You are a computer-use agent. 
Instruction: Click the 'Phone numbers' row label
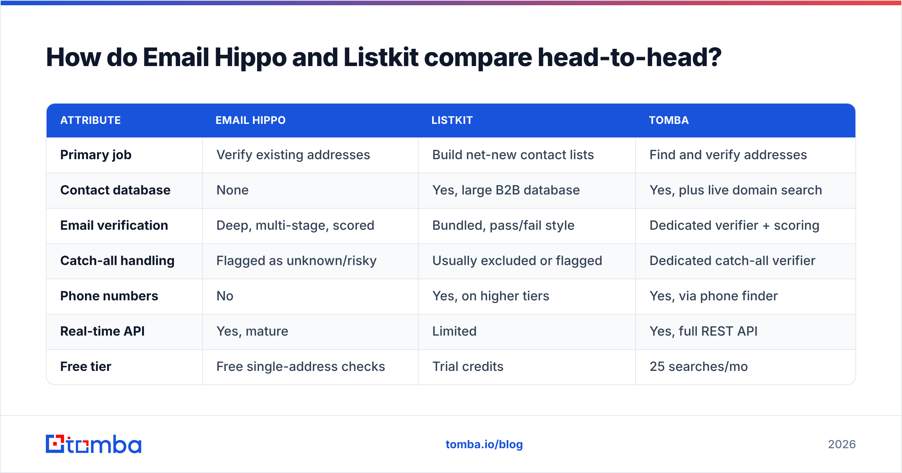[109, 296]
